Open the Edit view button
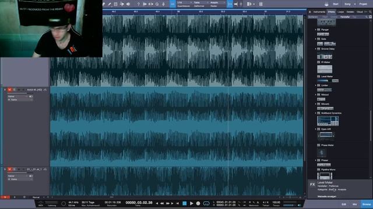 [x=344, y=204]
